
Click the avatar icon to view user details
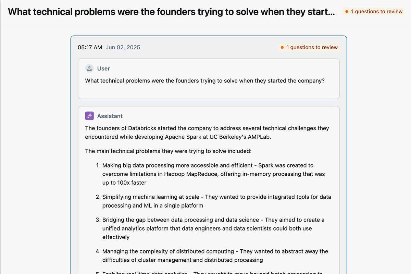89,68
